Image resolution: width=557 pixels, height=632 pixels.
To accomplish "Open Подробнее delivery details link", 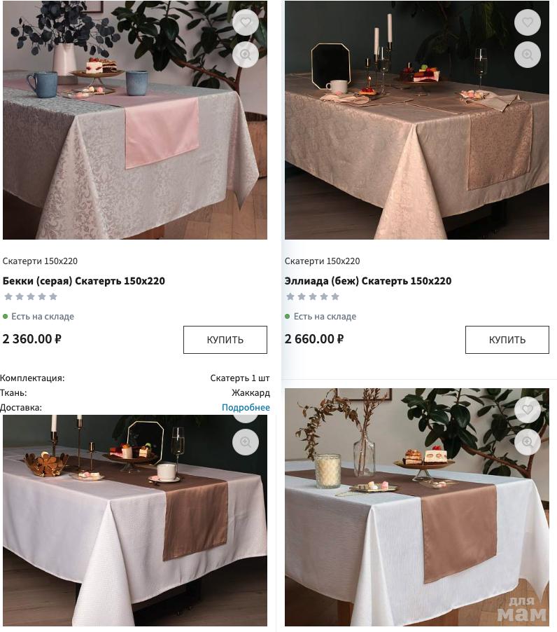I will pos(246,408).
